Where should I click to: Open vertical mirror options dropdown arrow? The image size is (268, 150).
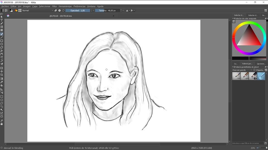pos(134,11)
